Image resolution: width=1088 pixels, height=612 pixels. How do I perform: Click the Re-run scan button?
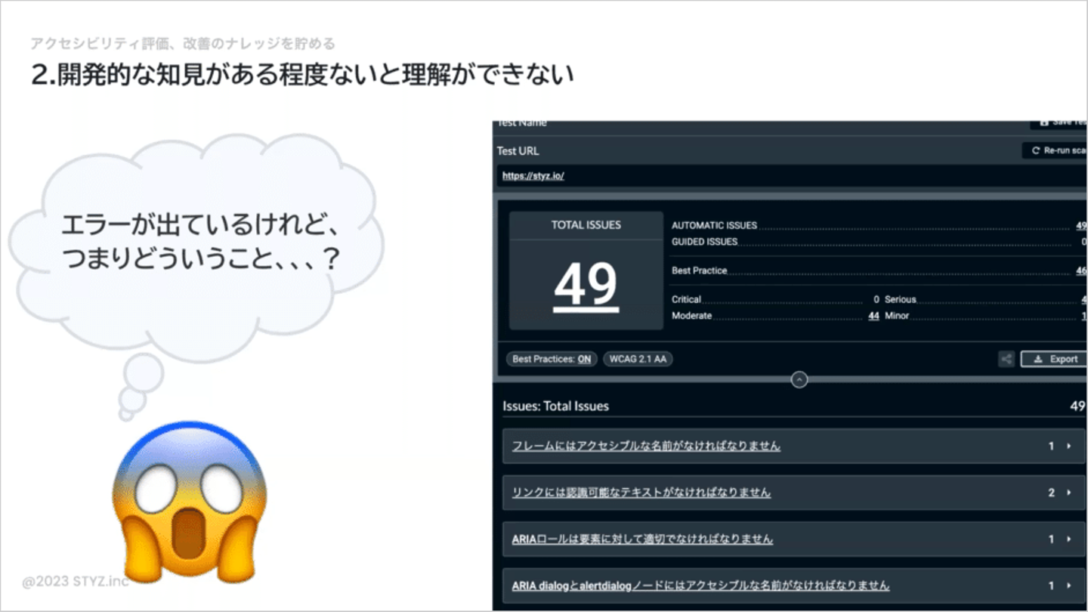click(x=1054, y=150)
